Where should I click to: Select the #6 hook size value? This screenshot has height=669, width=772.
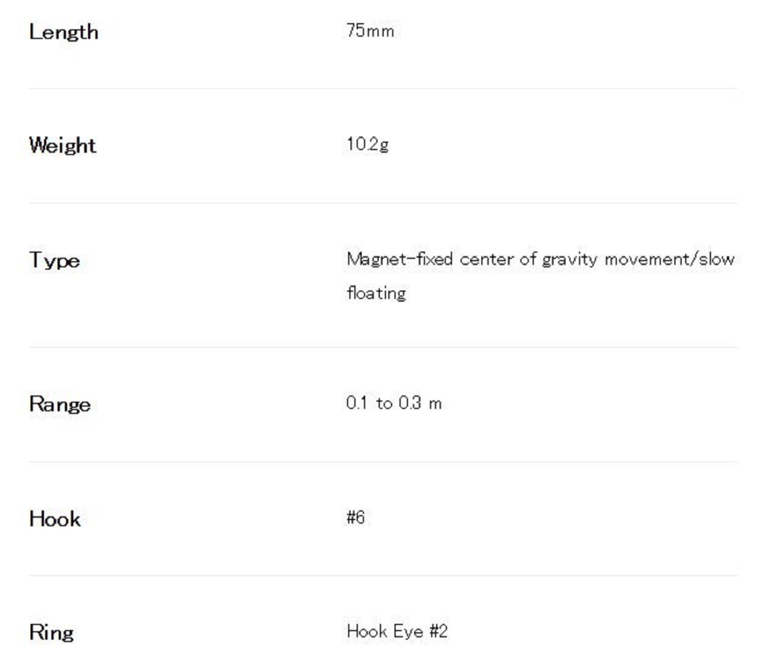(x=356, y=517)
